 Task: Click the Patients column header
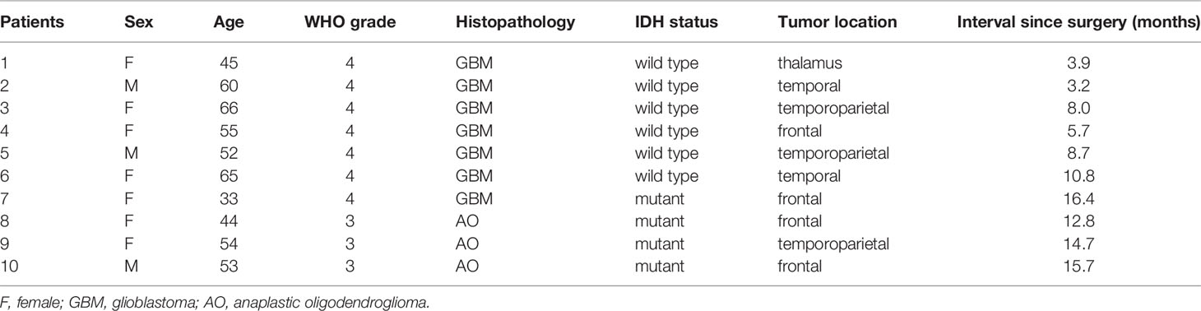point(29,22)
